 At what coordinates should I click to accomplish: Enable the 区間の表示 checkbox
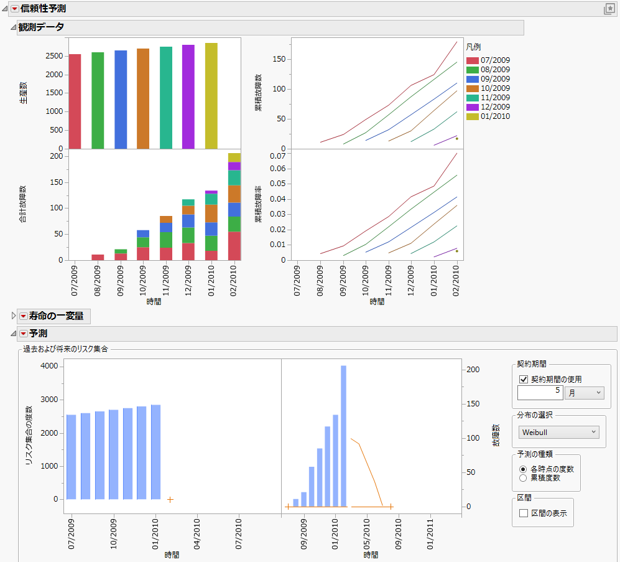[x=525, y=513]
